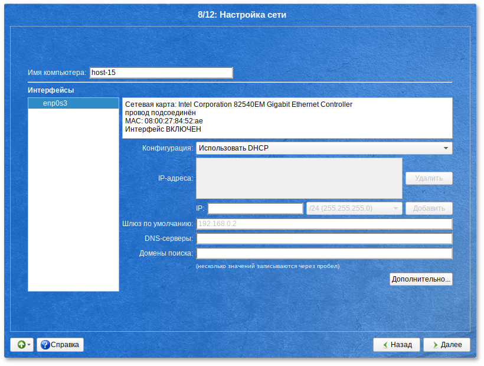Viewport: 484px width, 366px height.
Task: Open Справка help button
Action: [x=60, y=344]
